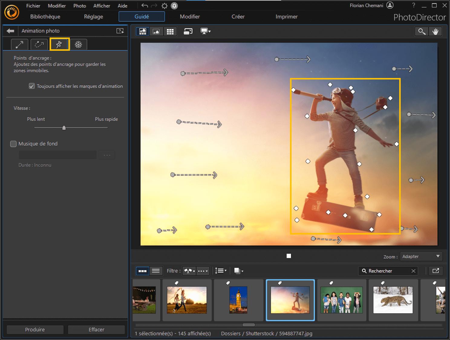Open the secondary monitor display icon
The image size is (450, 340).
(205, 31)
